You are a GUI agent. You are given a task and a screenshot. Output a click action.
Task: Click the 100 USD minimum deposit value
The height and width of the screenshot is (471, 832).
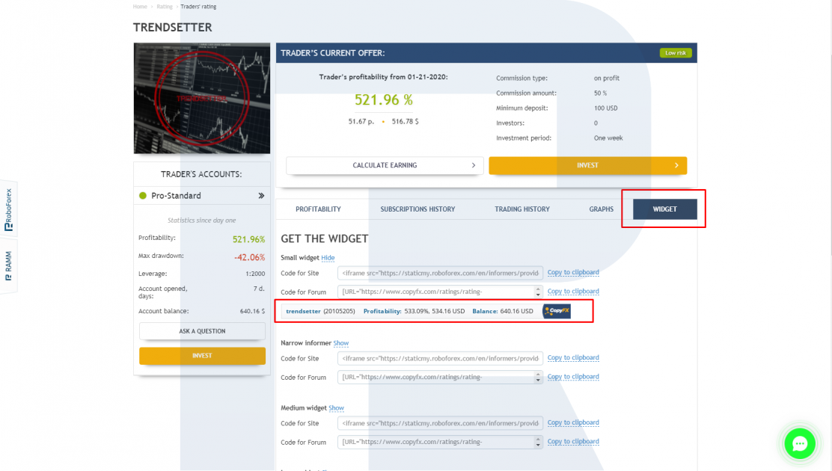[x=605, y=108]
